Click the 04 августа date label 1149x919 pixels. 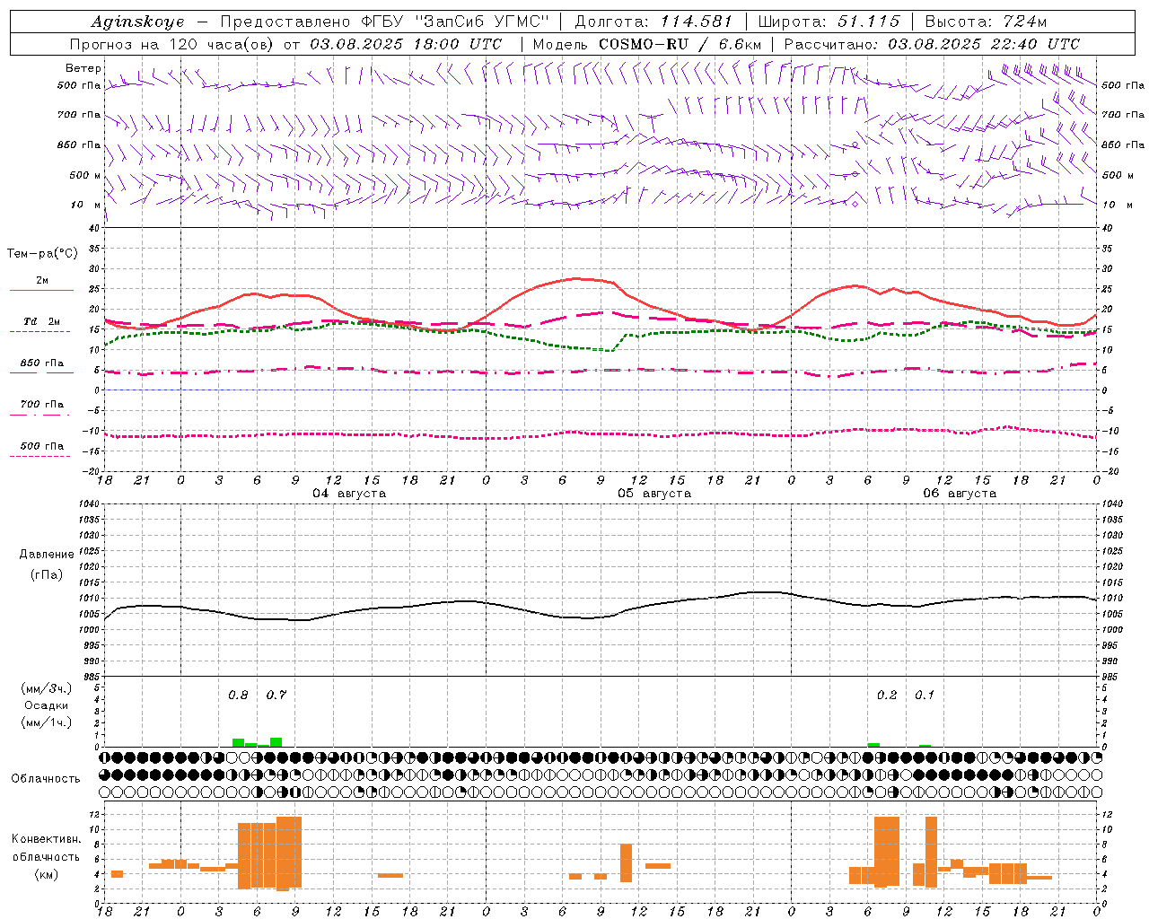click(349, 494)
